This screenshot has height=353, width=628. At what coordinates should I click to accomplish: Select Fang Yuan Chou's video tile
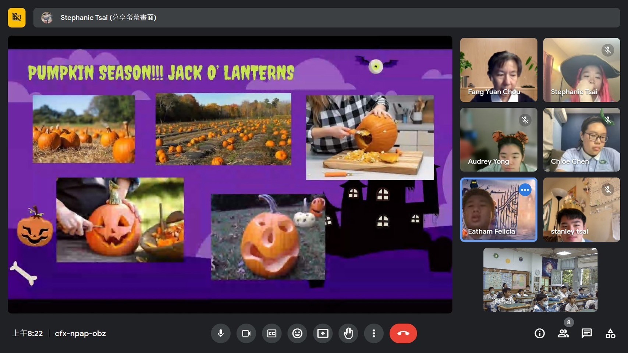pos(499,70)
